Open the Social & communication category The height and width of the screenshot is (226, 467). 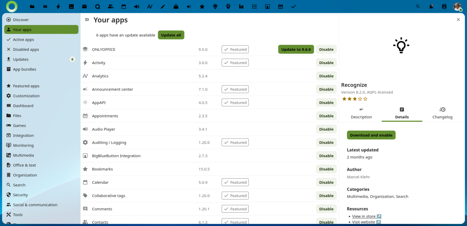[x=41, y=205]
